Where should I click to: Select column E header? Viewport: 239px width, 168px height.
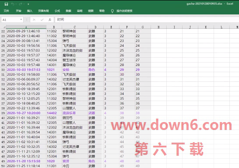click(111, 27)
